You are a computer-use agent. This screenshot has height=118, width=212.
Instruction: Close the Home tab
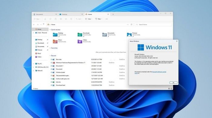108,14
